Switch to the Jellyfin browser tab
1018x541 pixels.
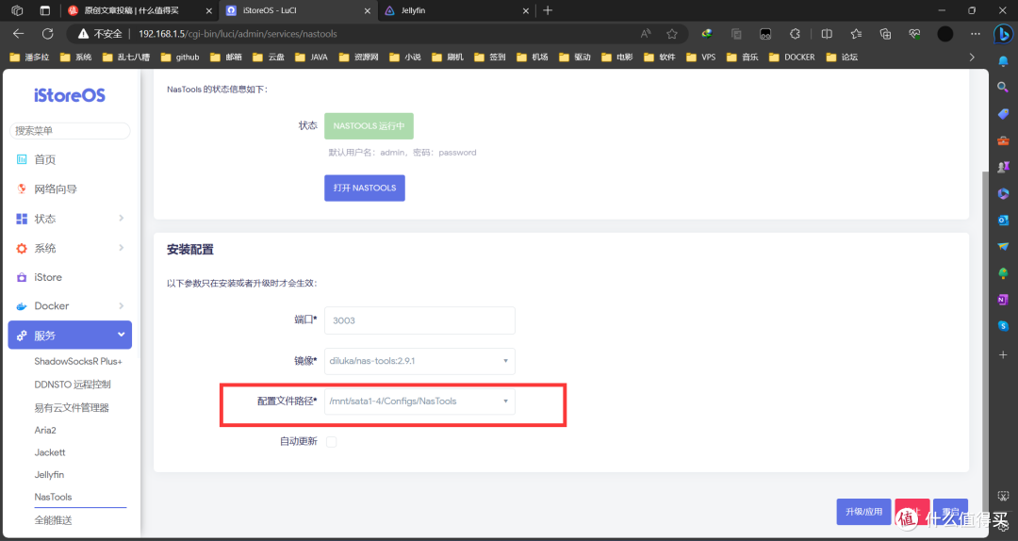pos(458,10)
